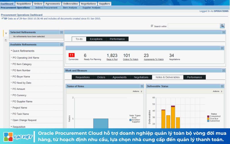Select Notes & Deliverables tab
Image resolution: width=230 pixels, height=144 pixels.
(x=168, y=77)
